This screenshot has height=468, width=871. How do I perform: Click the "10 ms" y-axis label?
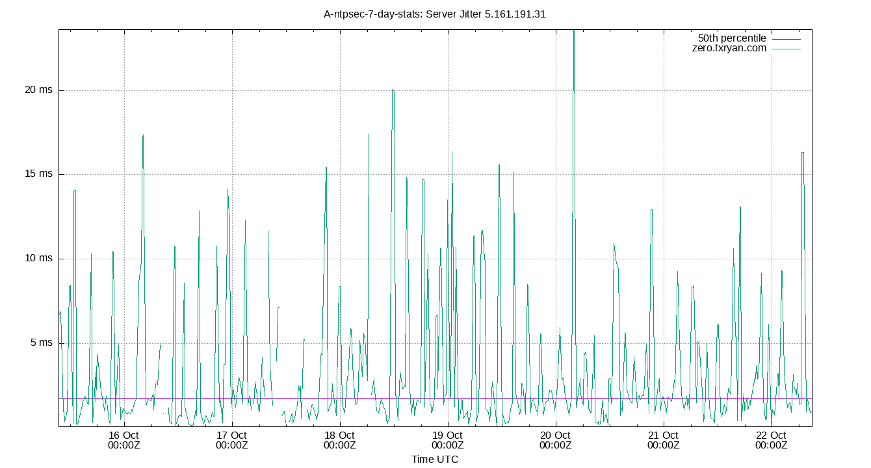(x=38, y=259)
